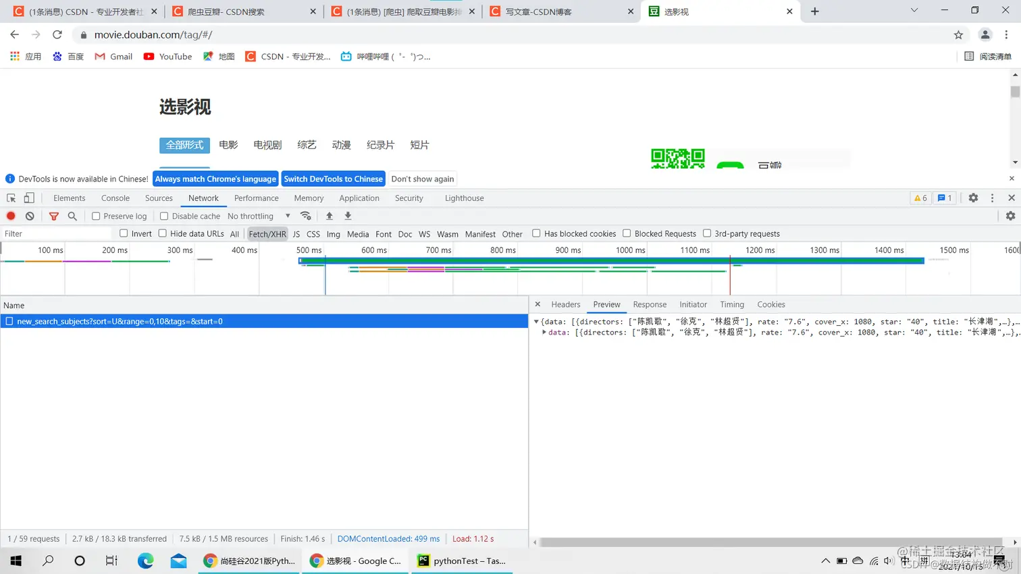Click the address bar URL
1021x574 pixels.
[153, 35]
